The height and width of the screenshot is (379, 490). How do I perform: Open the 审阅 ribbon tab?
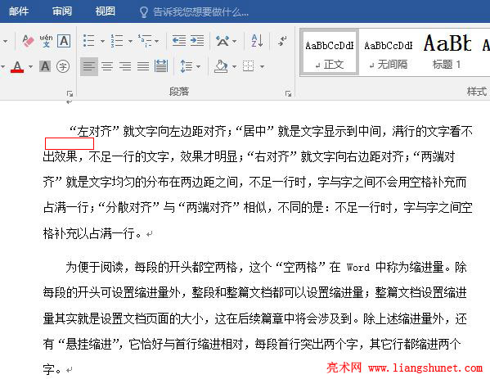62,11
